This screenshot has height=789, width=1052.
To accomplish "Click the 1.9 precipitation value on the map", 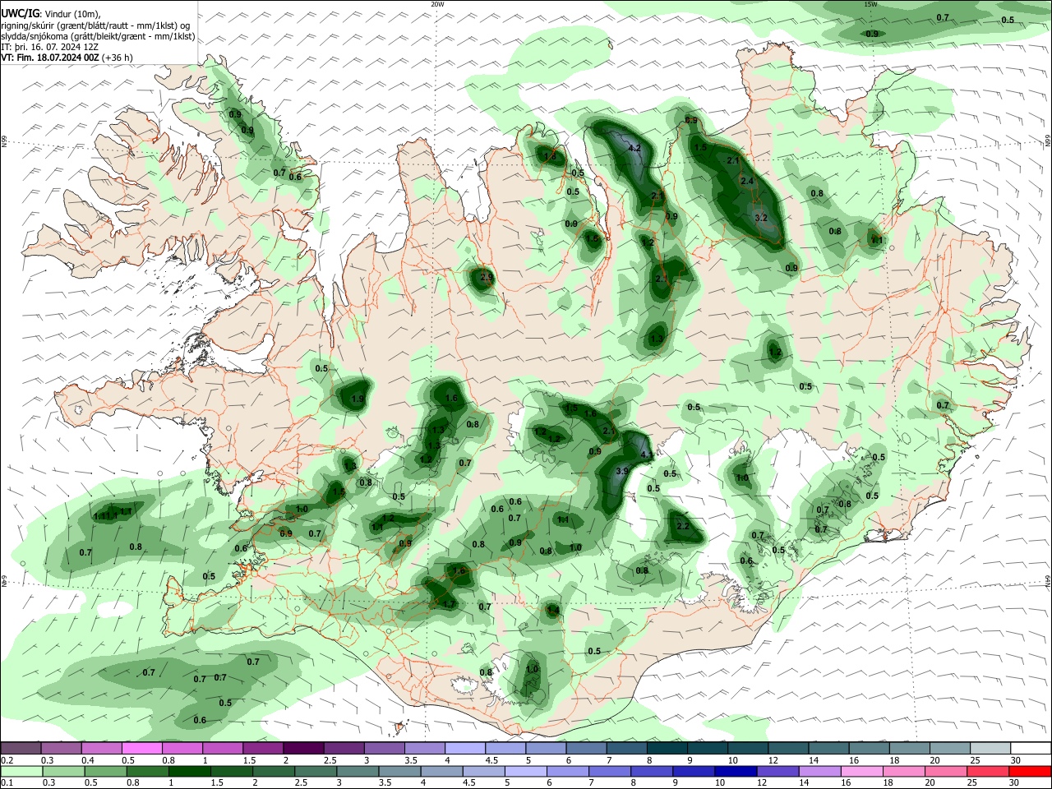I will [357, 399].
